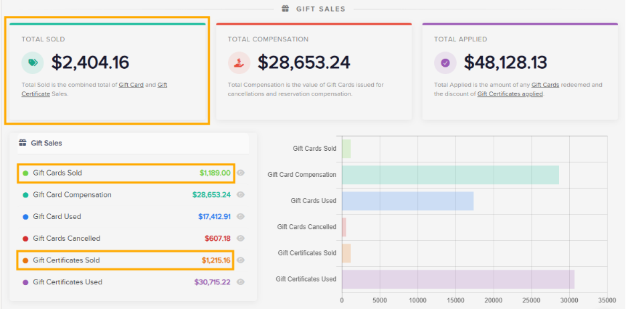The image size is (626, 309).
Task: Click the Gift Certificates Used chart bar
Action: (458, 279)
